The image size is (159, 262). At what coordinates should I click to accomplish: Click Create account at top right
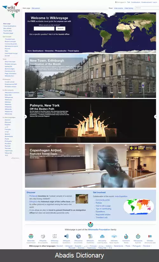(147, 2)
